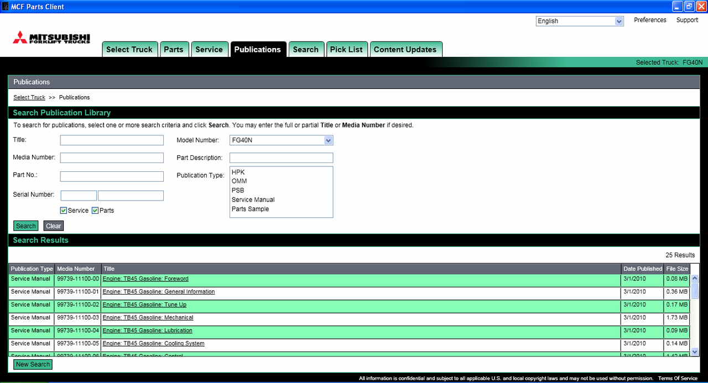Open the Terms Of Service link
708x383 pixels.
coord(678,379)
